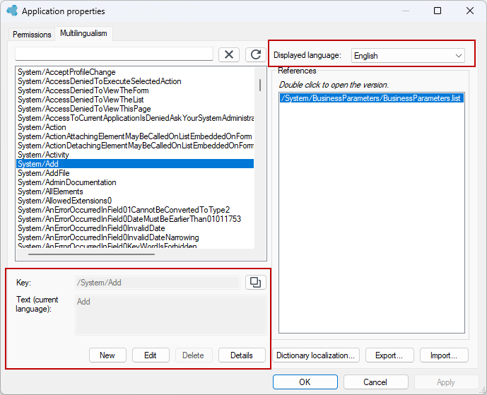This screenshot has width=487, height=395.
Task: Select the System/Activity entry
Action: point(135,155)
